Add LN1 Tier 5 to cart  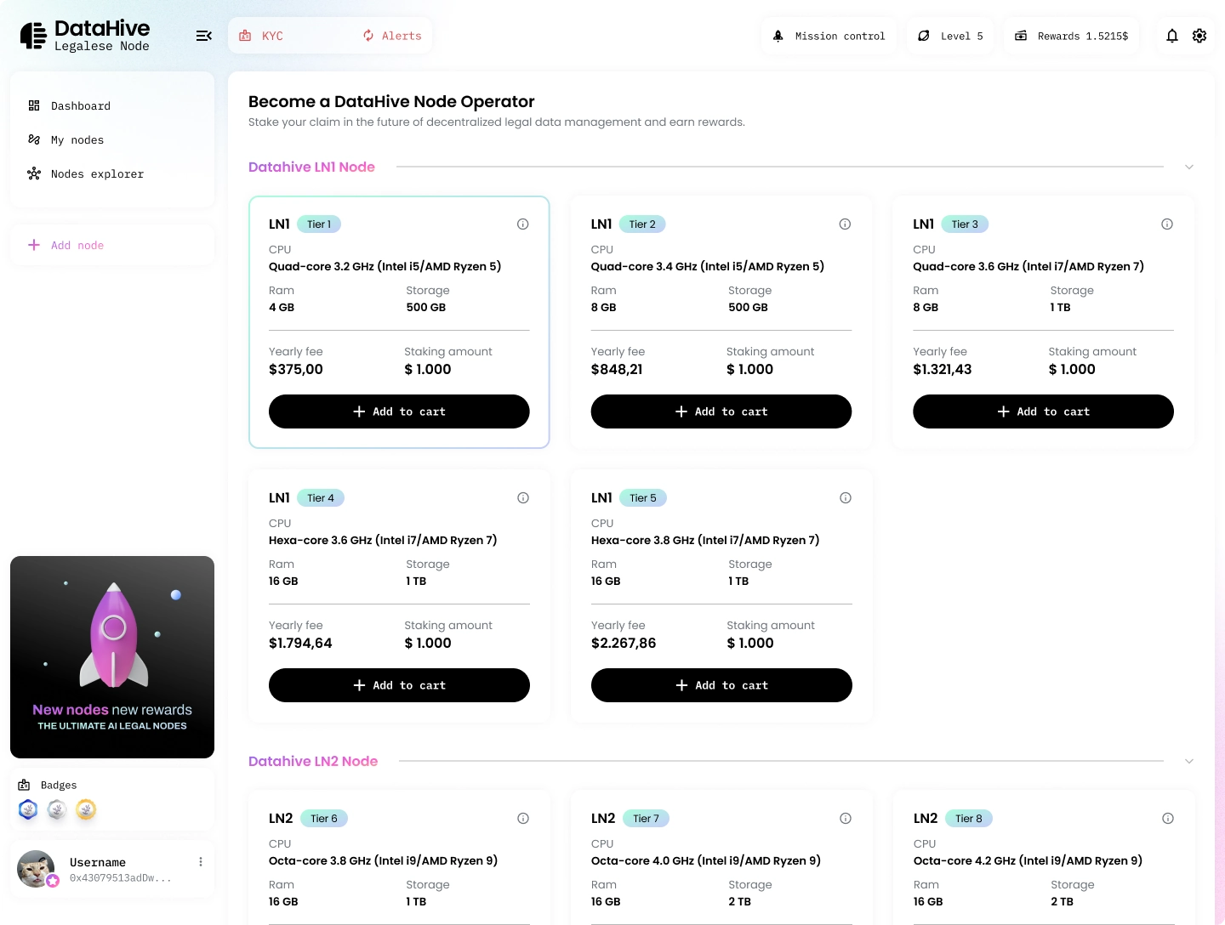(x=721, y=685)
